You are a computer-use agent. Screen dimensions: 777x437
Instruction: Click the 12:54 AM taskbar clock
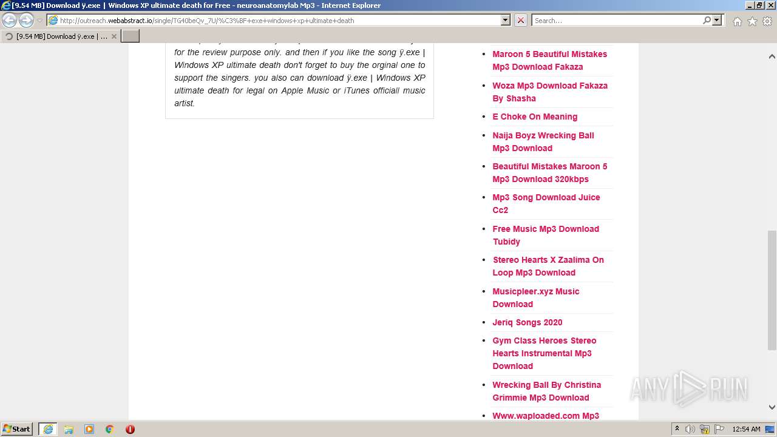tap(746, 429)
